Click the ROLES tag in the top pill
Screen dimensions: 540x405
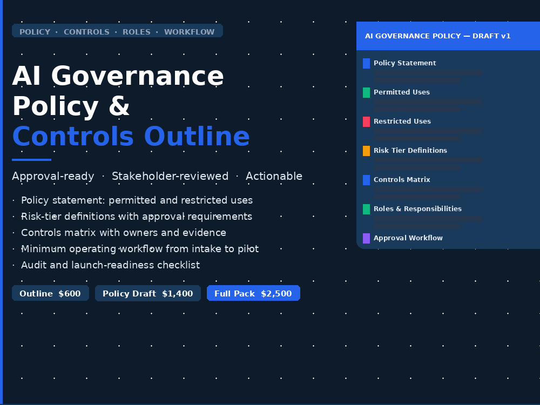(137, 32)
